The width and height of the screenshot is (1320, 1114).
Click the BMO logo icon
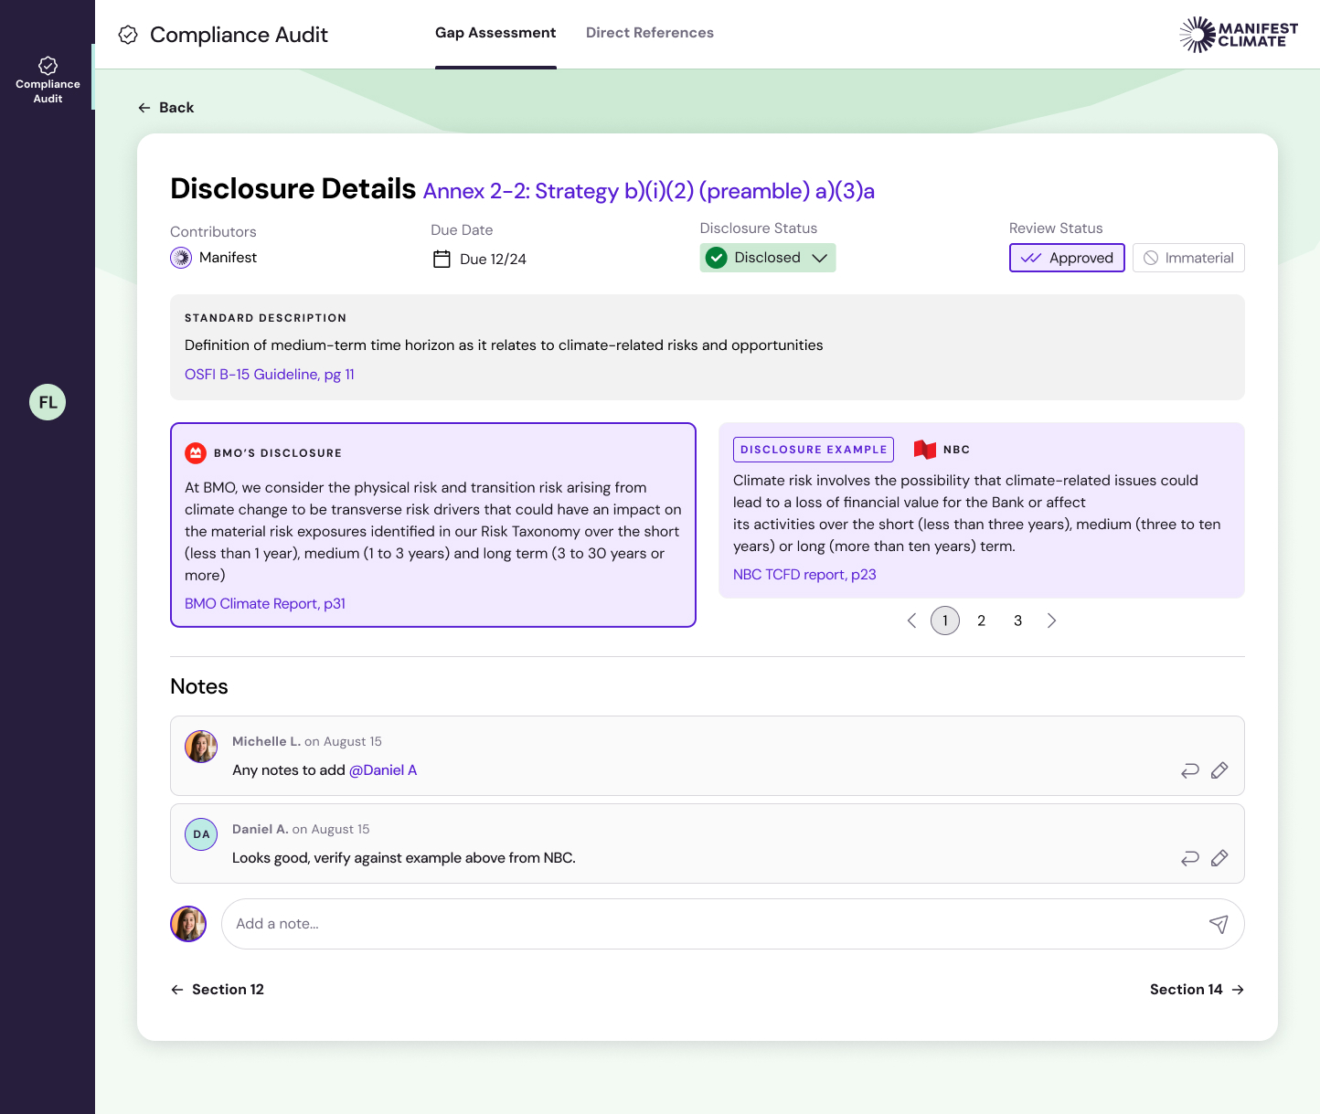coord(196,452)
